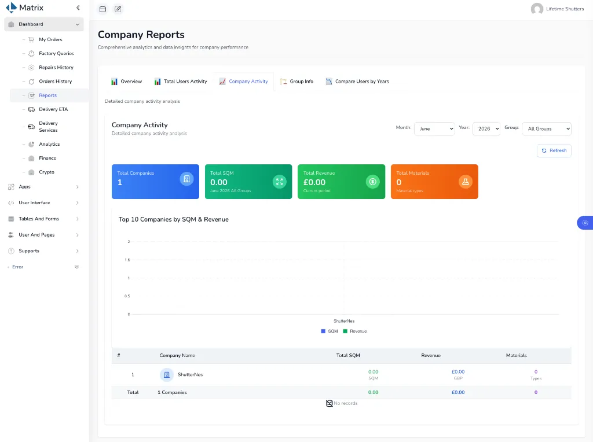This screenshot has height=442, width=593.
Task: Open the Analytics page link
Action: [x=49, y=144]
